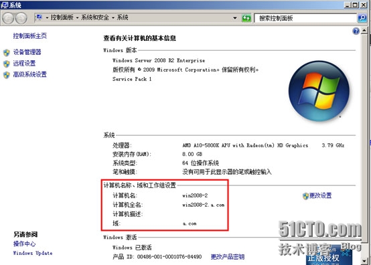Click the green refresh button

click(246, 18)
